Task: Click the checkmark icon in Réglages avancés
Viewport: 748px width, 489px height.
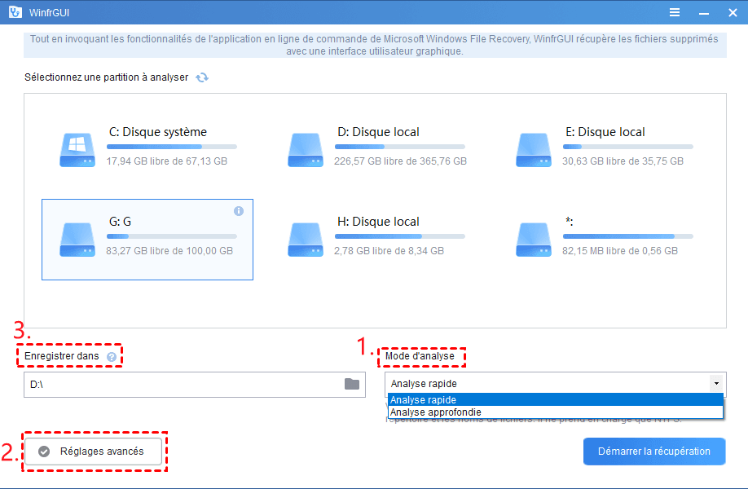Action: [x=44, y=452]
